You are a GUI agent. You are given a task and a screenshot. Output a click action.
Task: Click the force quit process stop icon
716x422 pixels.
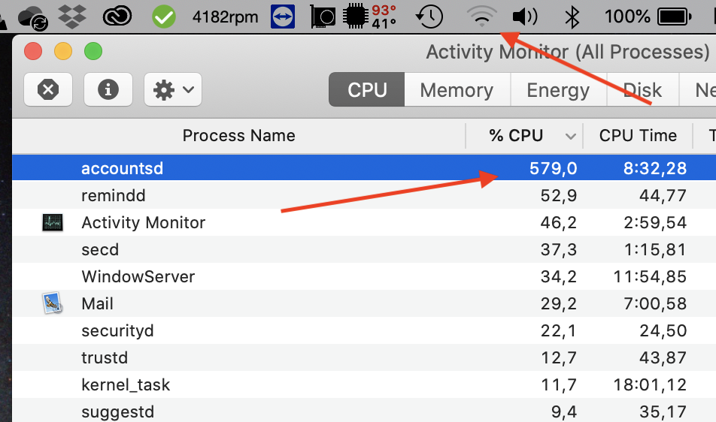[x=48, y=90]
